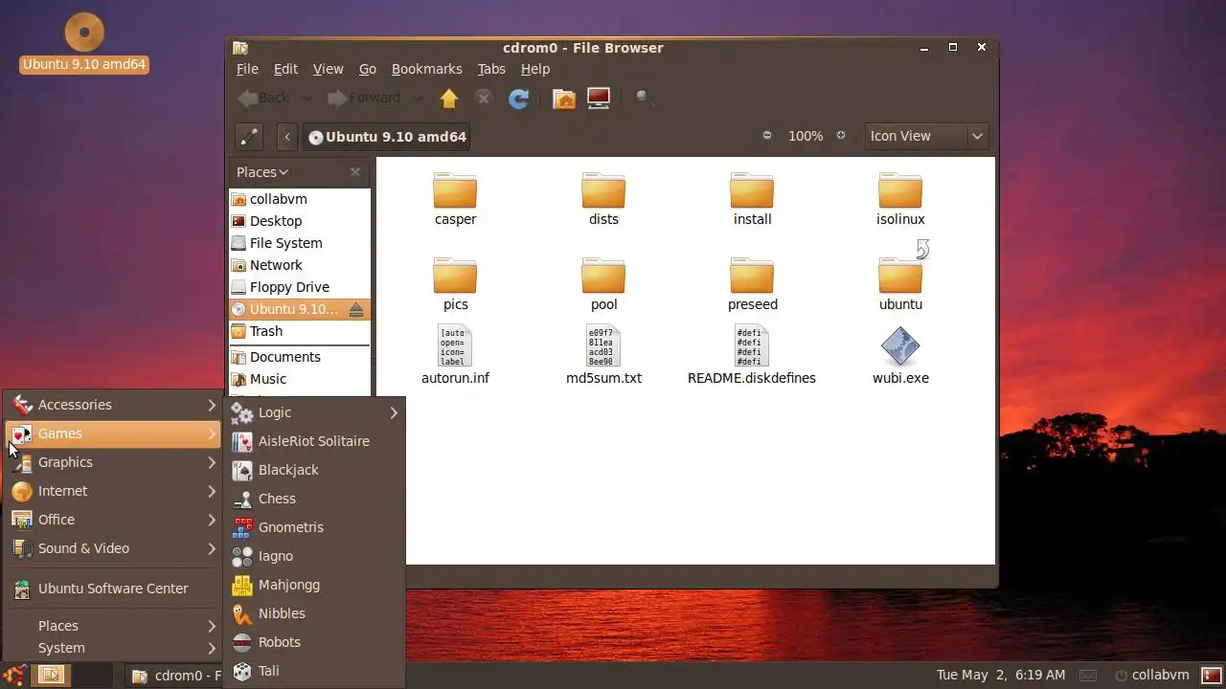Select the install folder
Viewport: 1226px width, 689px height.
click(x=752, y=199)
